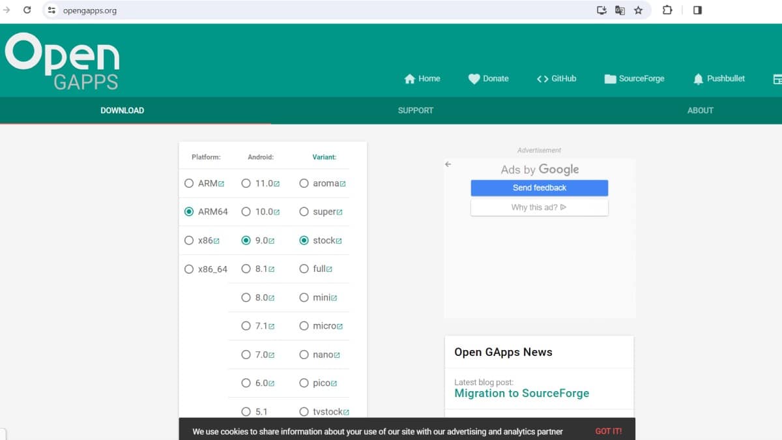This screenshot has height=440, width=782.
Task: Click the SourceForge folder icon
Action: click(610, 79)
